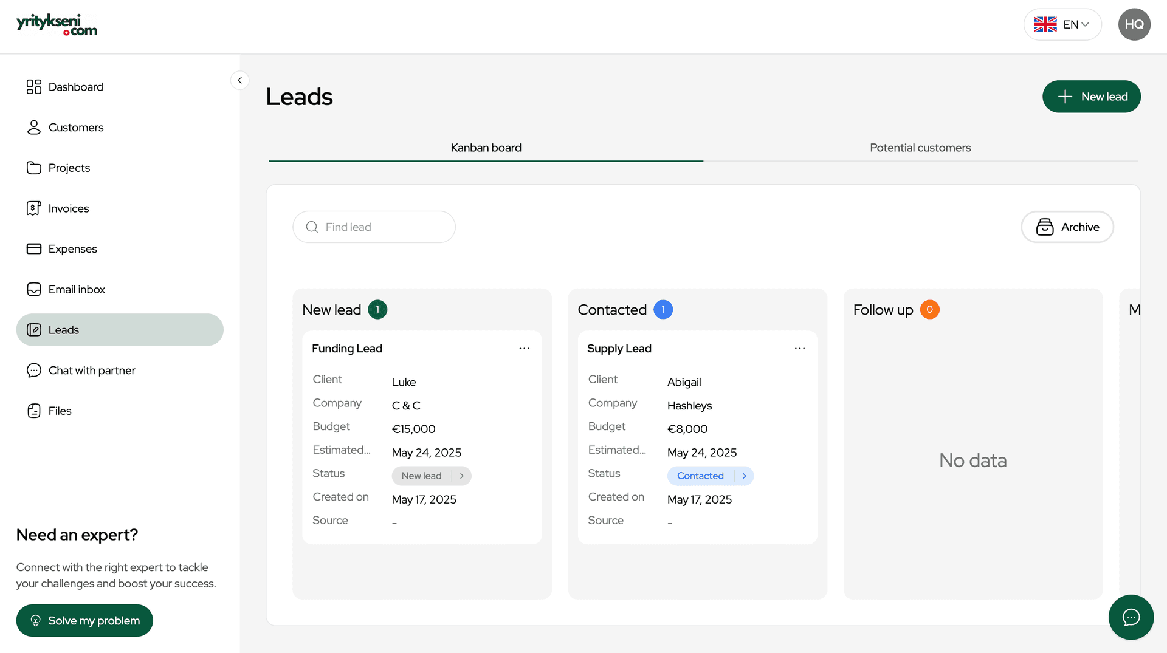The height and width of the screenshot is (653, 1167).
Task: Open Chat with partner bubble icon
Action: [34, 371]
